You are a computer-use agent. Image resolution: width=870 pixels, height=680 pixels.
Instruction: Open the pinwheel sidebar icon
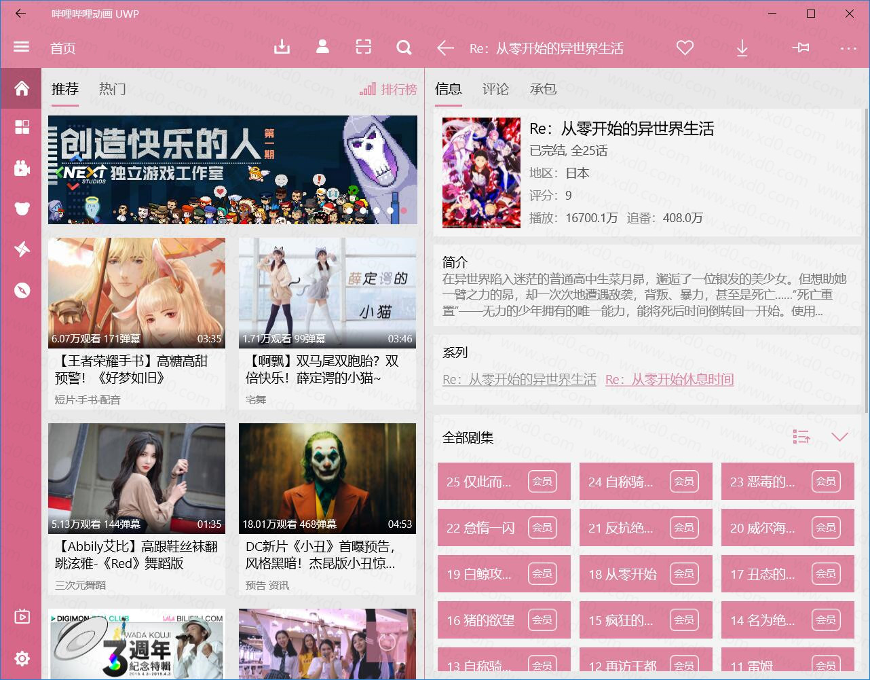pos(22,249)
